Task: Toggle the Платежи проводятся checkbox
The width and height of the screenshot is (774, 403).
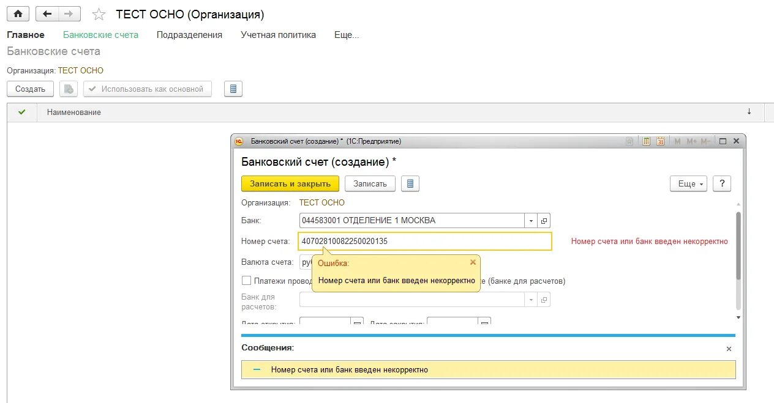Action: pyautogui.click(x=246, y=281)
